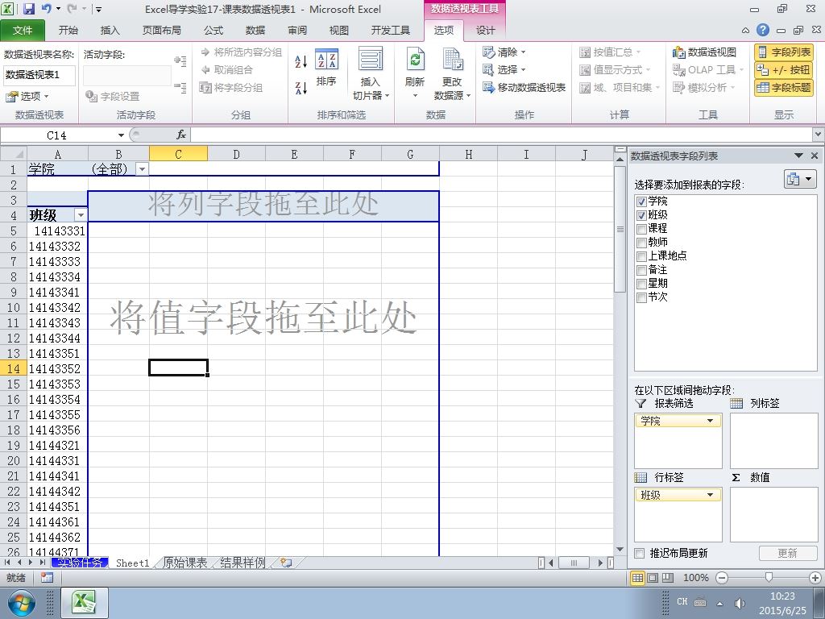825x619 pixels.
Task: Uncheck the 学院 field checkbox
Action: (x=641, y=201)
